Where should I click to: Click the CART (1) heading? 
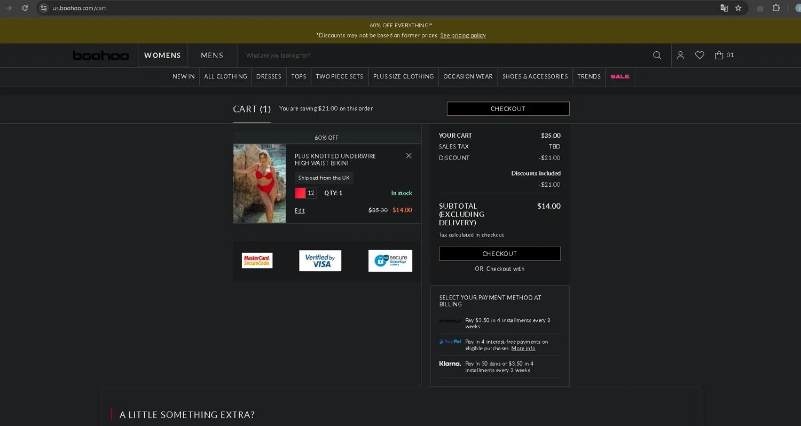pos(252,109)
